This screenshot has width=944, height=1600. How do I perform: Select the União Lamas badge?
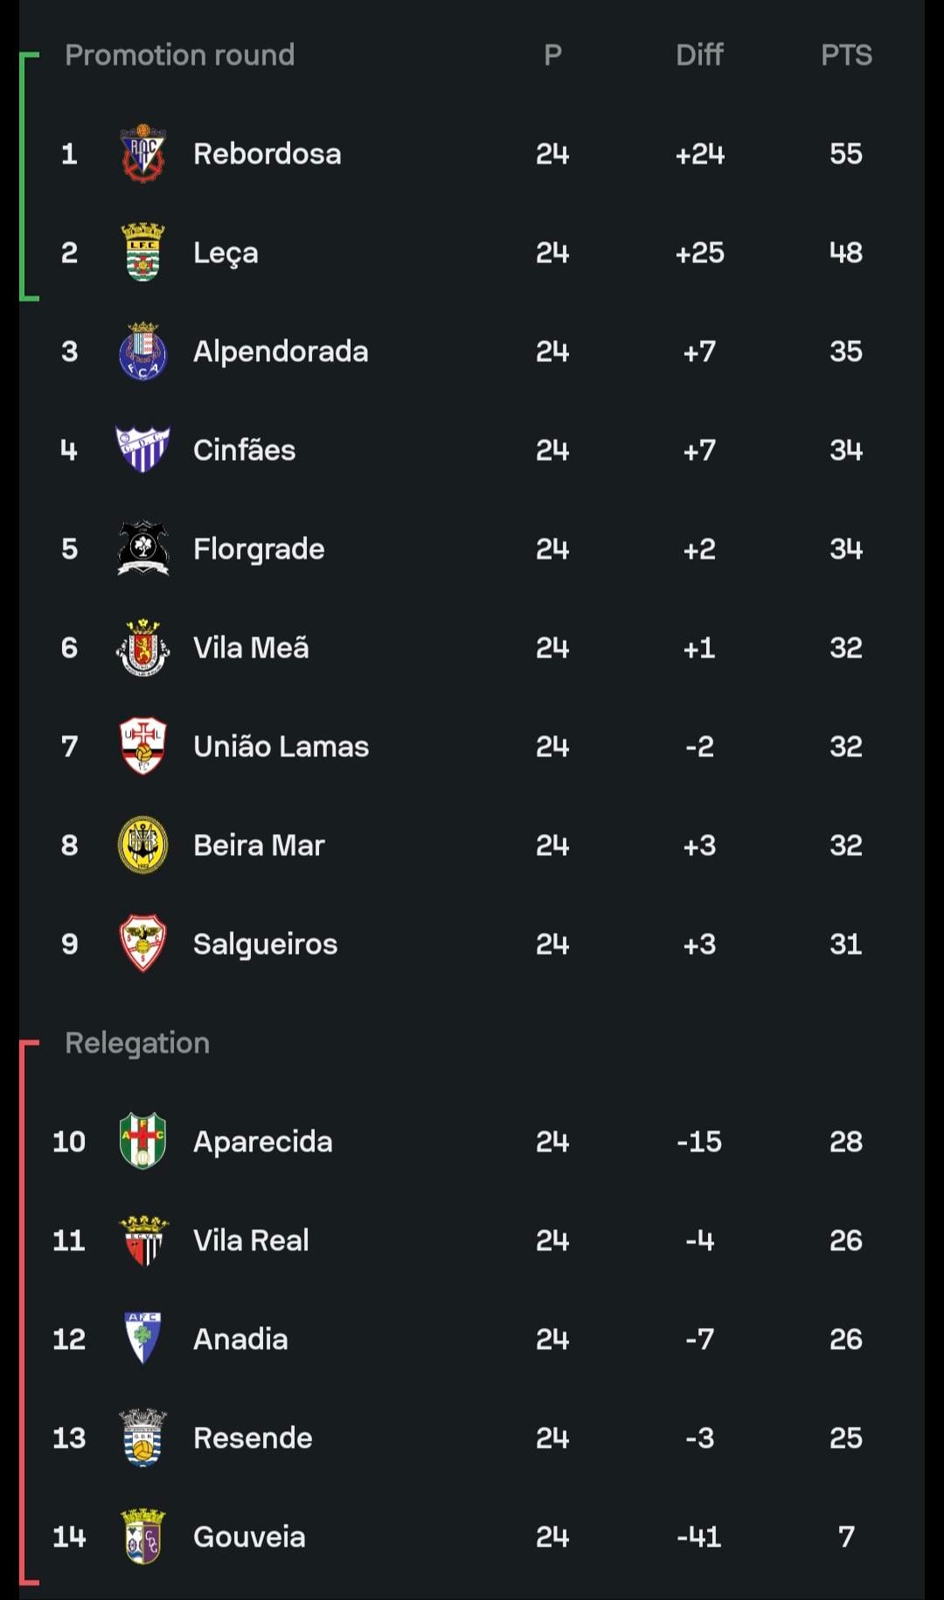point(142,746)
